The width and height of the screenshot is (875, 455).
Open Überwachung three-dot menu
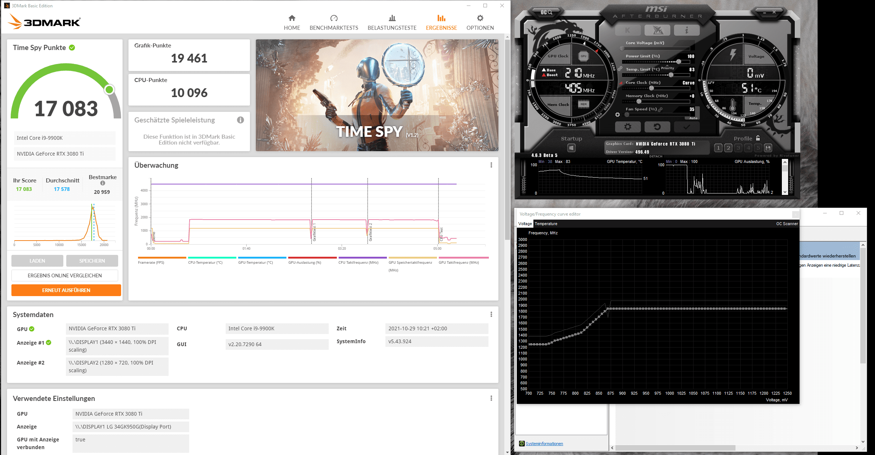pyautogui.click(x=491, y=165)
